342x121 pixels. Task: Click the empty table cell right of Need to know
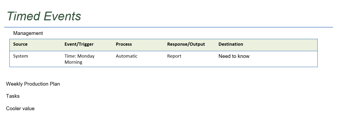pyautogui.click(x=283, y=59)
